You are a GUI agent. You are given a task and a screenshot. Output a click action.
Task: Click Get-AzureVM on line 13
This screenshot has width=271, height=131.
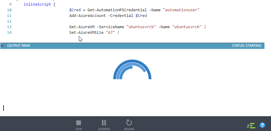coord(82,27)
